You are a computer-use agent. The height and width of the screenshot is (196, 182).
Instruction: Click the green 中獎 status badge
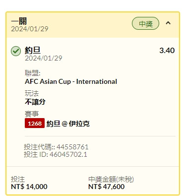pyautogui.click(x=145, y=23)
